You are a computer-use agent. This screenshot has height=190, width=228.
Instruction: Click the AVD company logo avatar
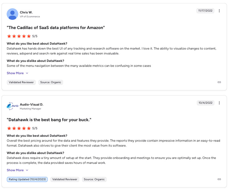coord(12,106)
